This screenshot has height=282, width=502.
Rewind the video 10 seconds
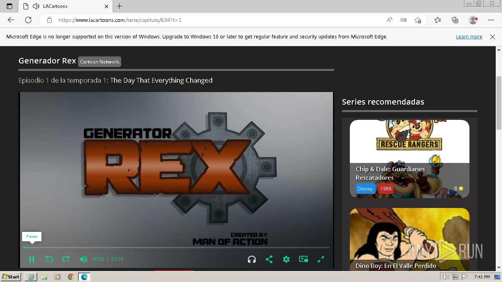point(49,259)
